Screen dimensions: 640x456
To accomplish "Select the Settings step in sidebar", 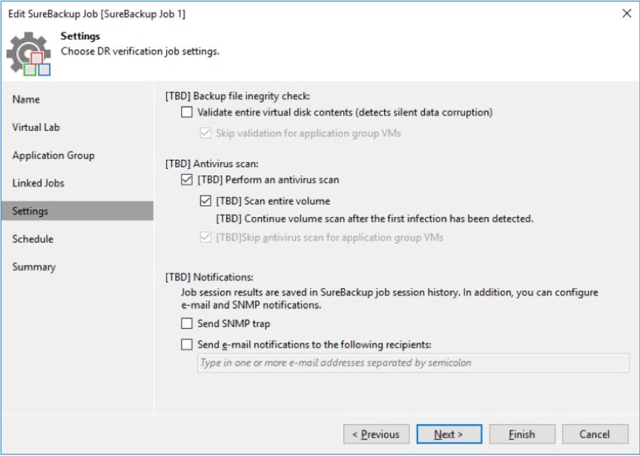I will click(x=77, y=211).
